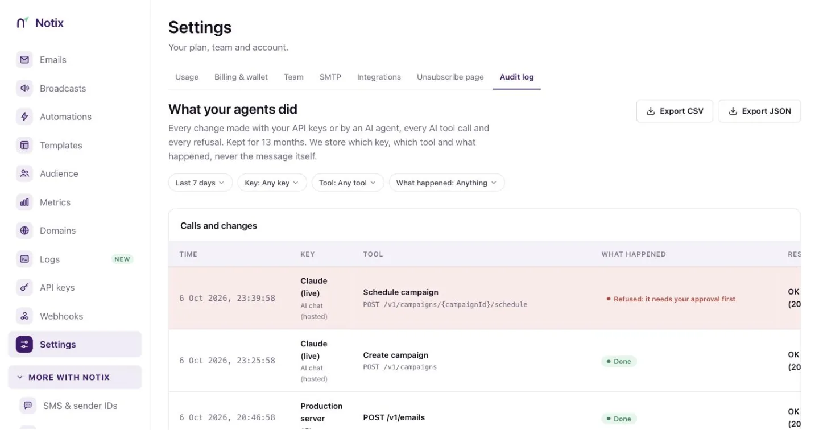Click the download icon on Export JSON
Image resolution: width=819 pixels, height=430 pixels.
[x=733, y=111]
